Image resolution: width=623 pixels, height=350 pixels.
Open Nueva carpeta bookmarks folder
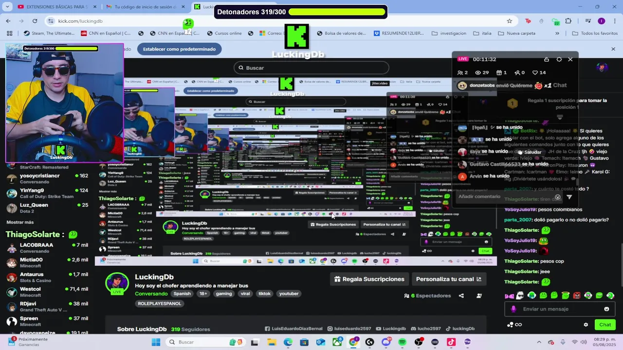pyautogui.click(x=516, y=34)
